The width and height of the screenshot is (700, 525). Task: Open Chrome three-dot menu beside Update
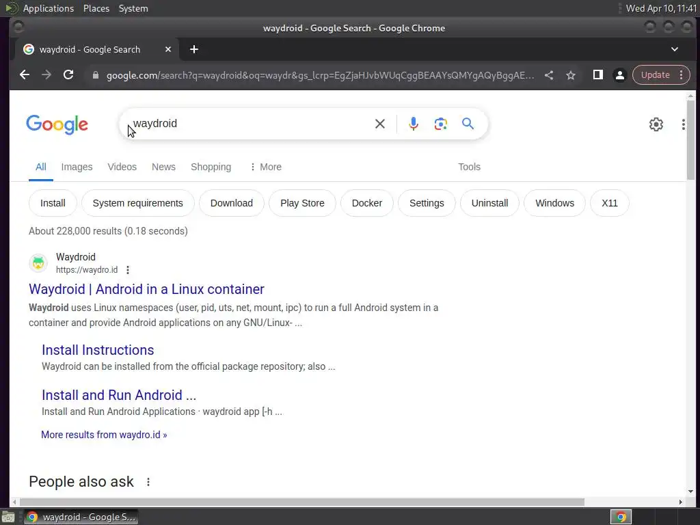(x=682, y=75)
